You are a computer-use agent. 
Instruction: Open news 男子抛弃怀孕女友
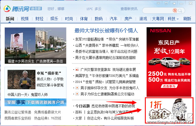(x=110, y=88)
